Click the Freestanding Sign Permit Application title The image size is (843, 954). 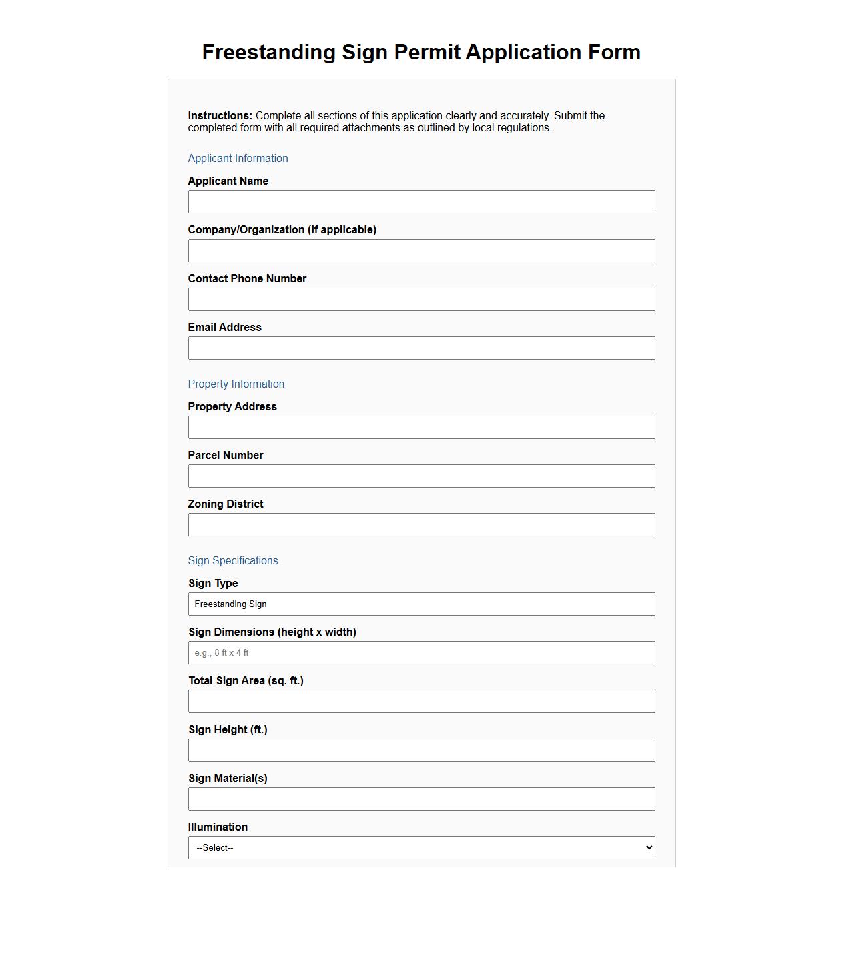pyautogui.click(x=421, y=51)
